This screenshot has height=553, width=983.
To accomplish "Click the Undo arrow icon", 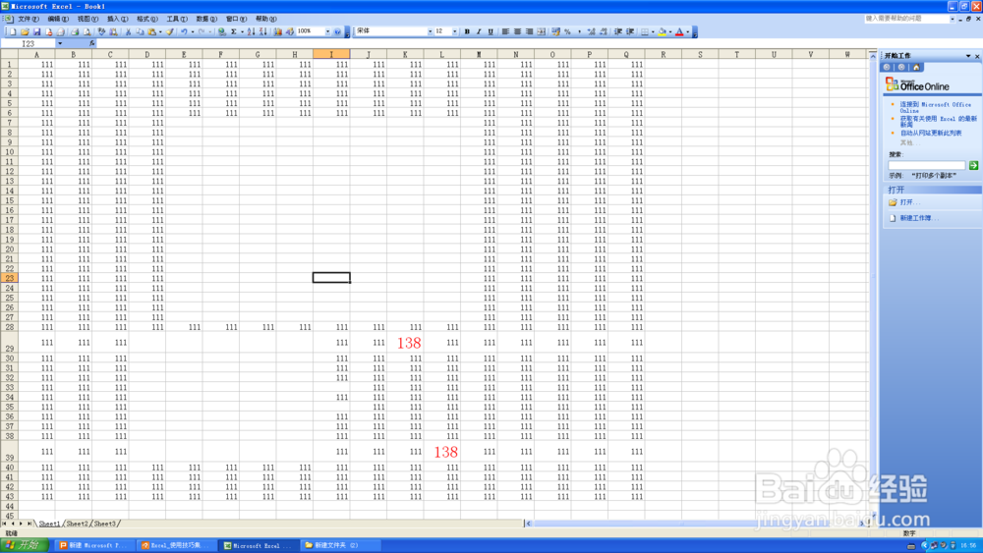I will point(184,31).
